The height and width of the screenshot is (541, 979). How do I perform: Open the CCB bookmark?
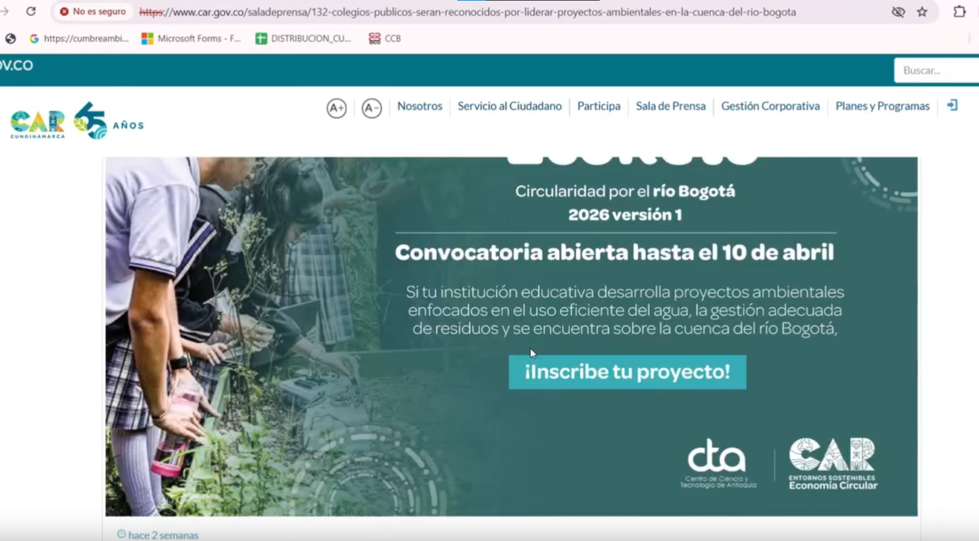385,38
